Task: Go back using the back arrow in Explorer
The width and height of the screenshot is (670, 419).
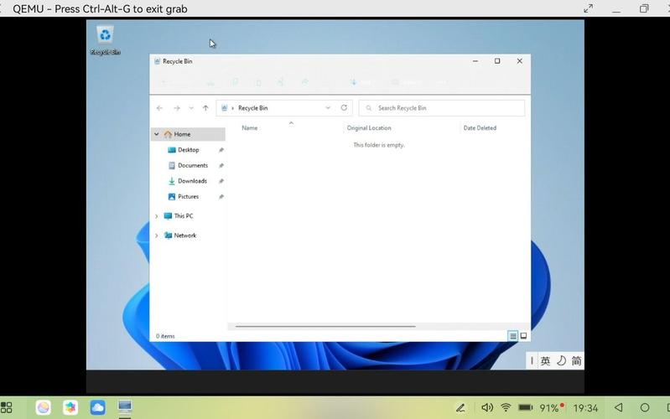Action: click(x=159, y=108)
